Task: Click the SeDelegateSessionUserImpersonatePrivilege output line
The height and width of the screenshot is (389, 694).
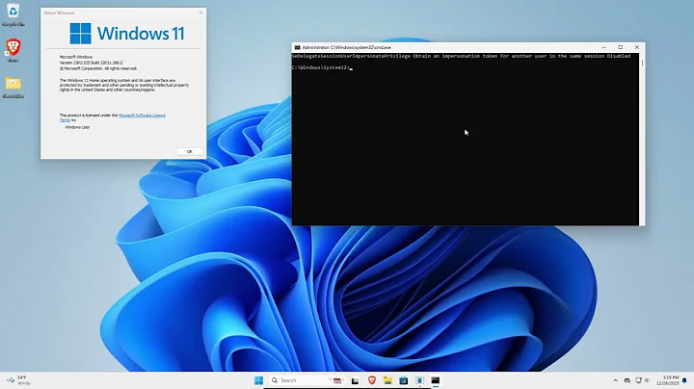Action: (461, 56)
